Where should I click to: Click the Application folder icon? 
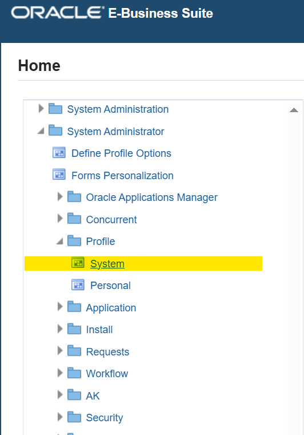pyautogui.click(x=74, y=307)
